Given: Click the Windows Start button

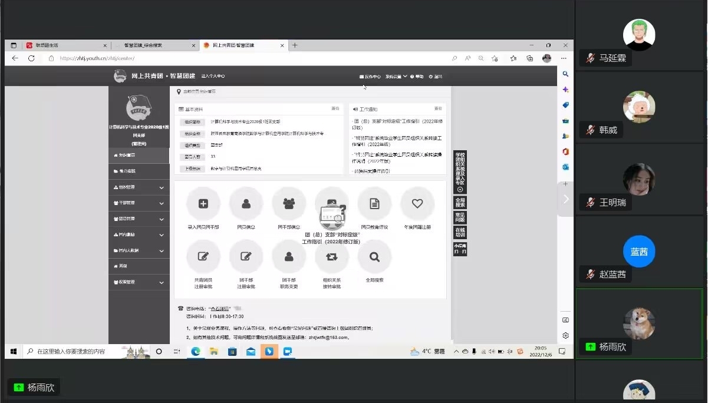Looking at the screenshot, I should pyautogui.click(x=13, y=351).
